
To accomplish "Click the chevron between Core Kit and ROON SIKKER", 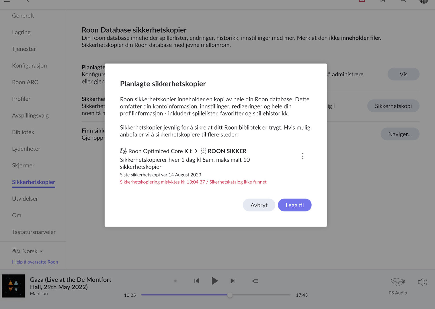I will 196,151.
